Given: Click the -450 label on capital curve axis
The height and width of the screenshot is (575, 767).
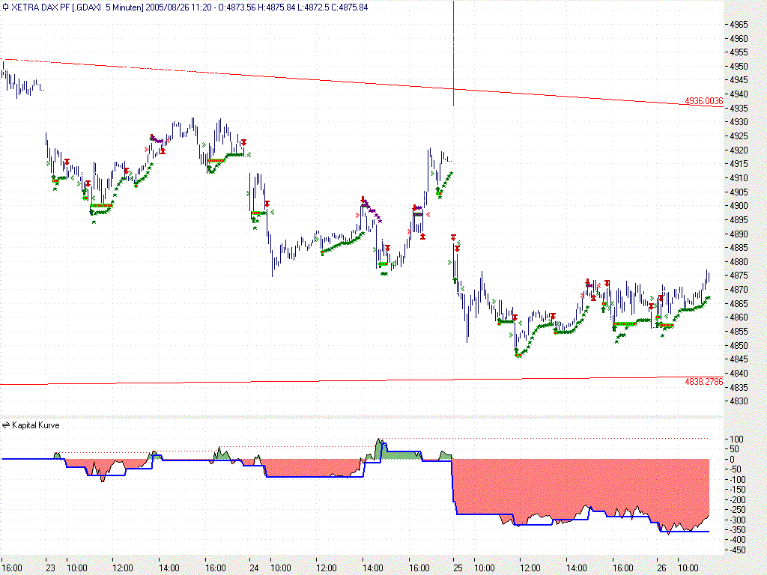Looking at the screenshot, I should pyautogui.click(x=737, y=550).
